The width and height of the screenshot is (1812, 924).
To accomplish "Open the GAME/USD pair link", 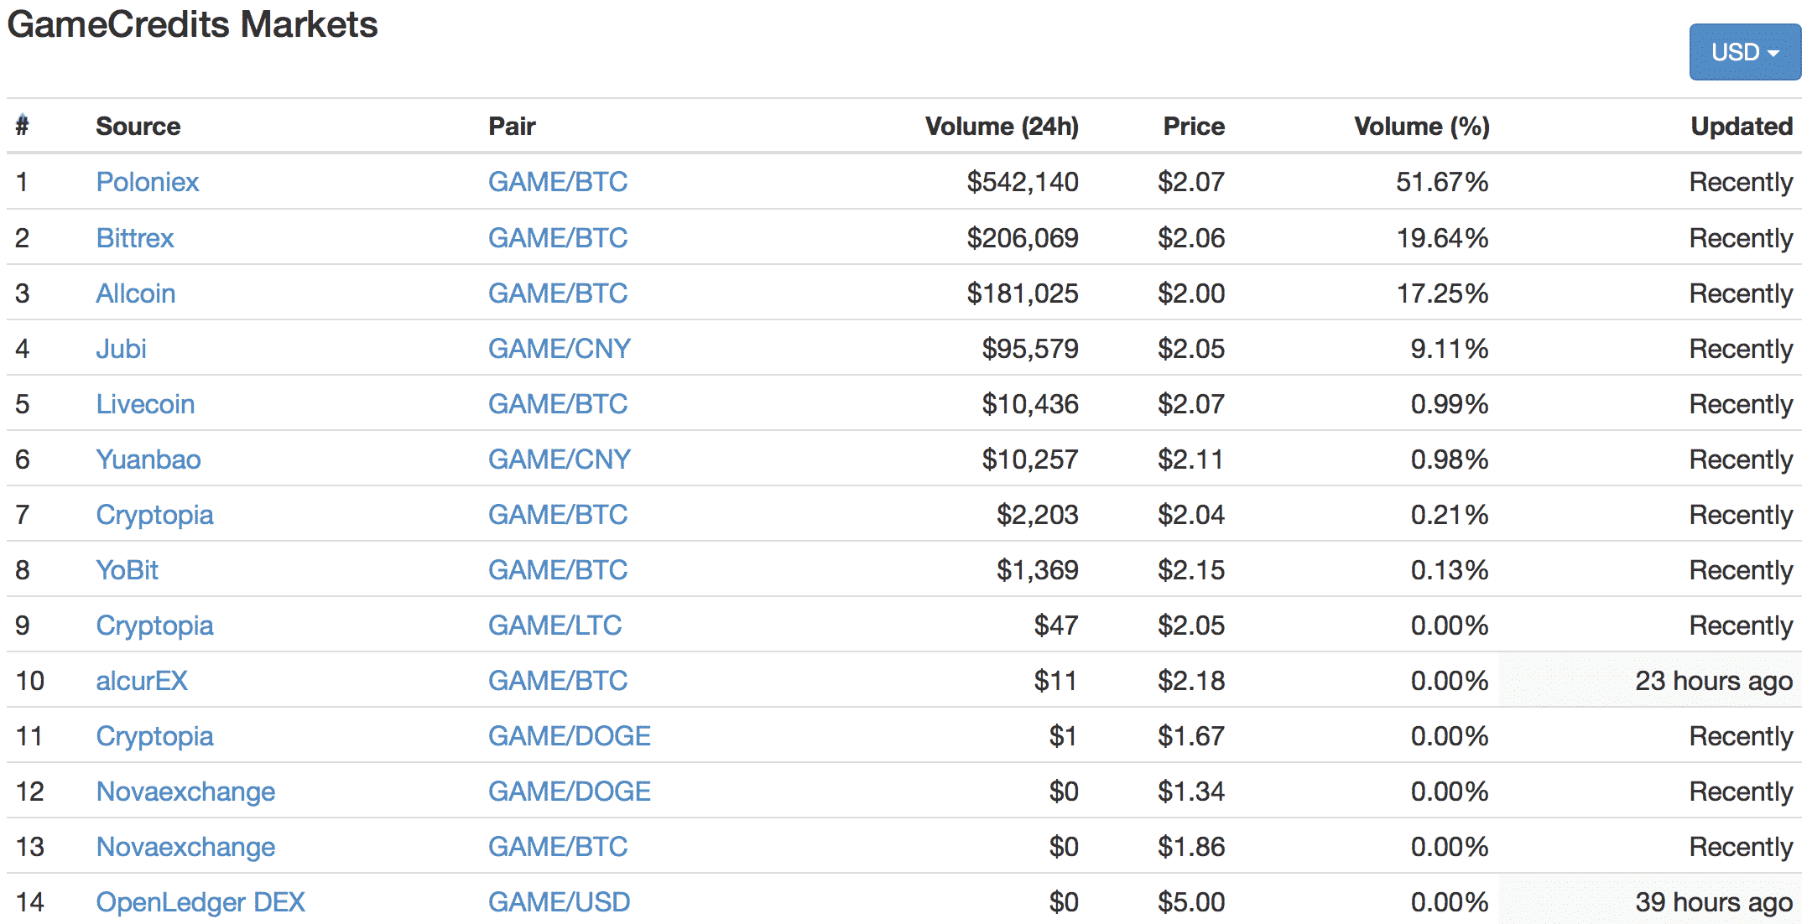I will [x=559, y=901].
